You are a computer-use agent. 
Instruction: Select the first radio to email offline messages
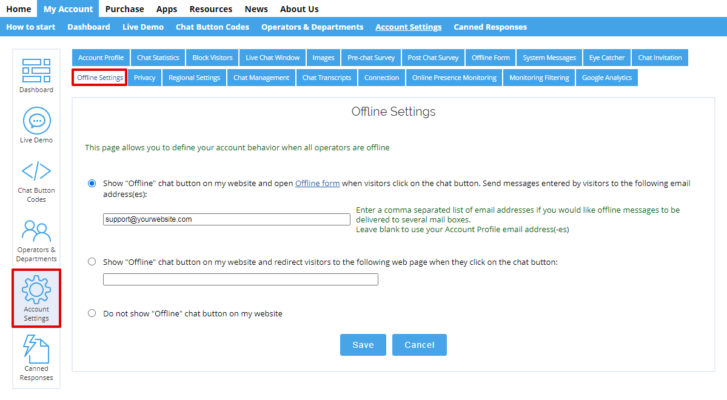[x=92, y=182]
